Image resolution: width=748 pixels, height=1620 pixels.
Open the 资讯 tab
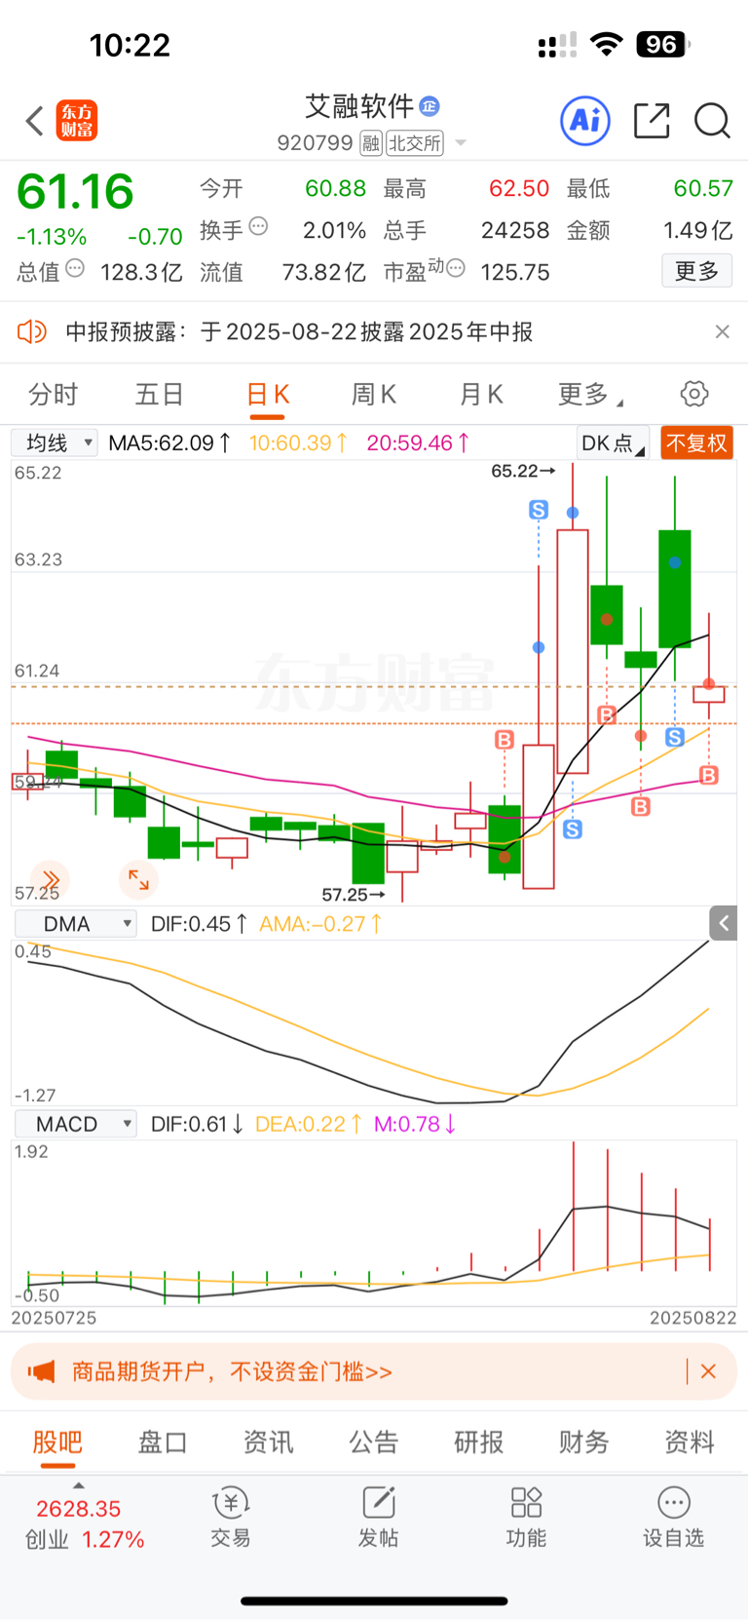coord(268,1442)
